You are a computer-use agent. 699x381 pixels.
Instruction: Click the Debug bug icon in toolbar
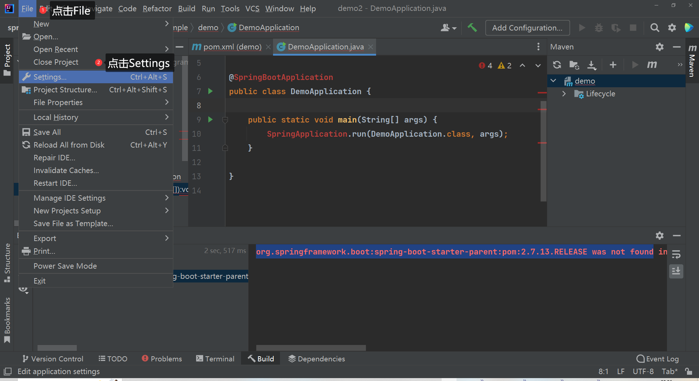click(599, 28)
